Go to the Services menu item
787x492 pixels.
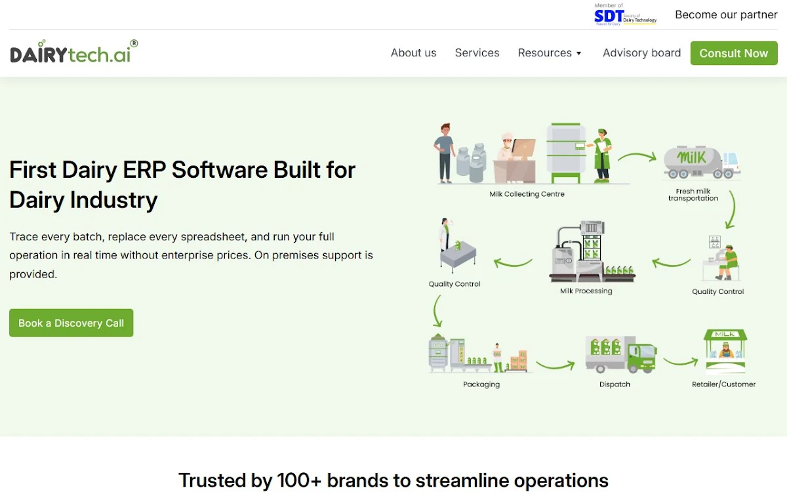point(477,53)
